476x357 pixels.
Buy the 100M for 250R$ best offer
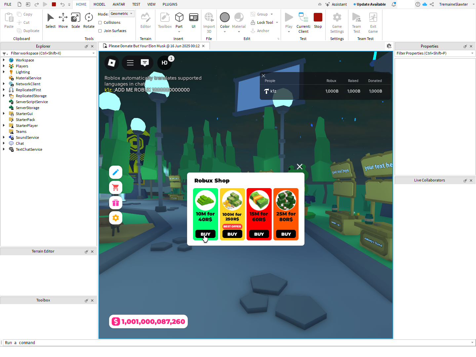tap(232, 234)
